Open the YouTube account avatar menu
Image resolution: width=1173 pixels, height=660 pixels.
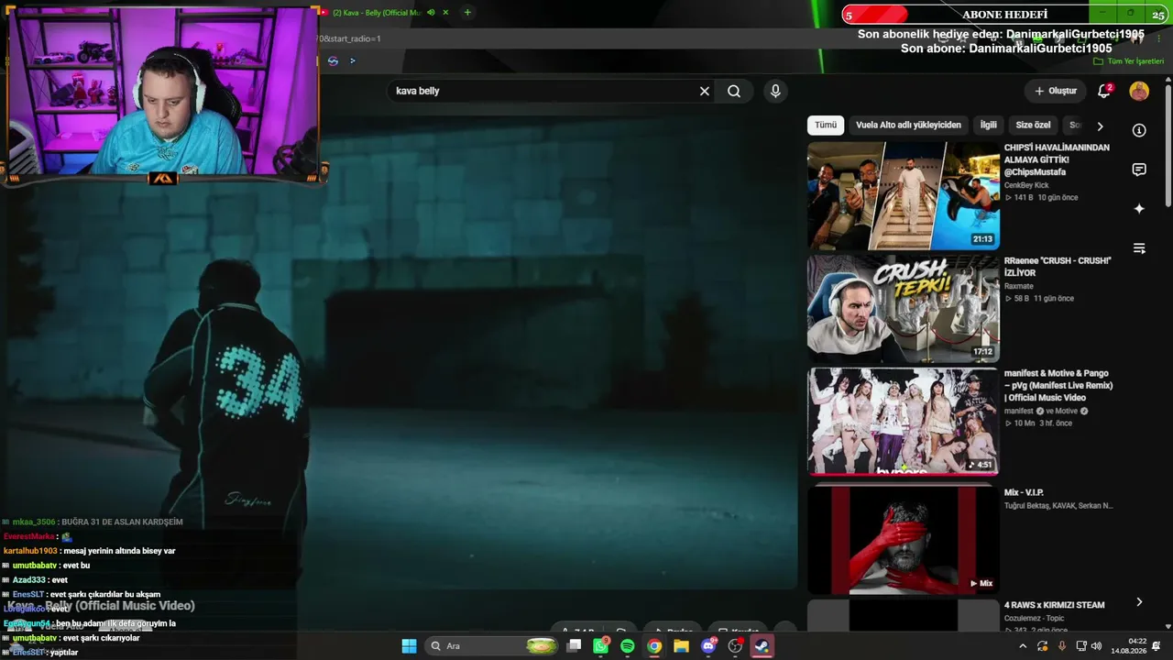point(1139,91)
